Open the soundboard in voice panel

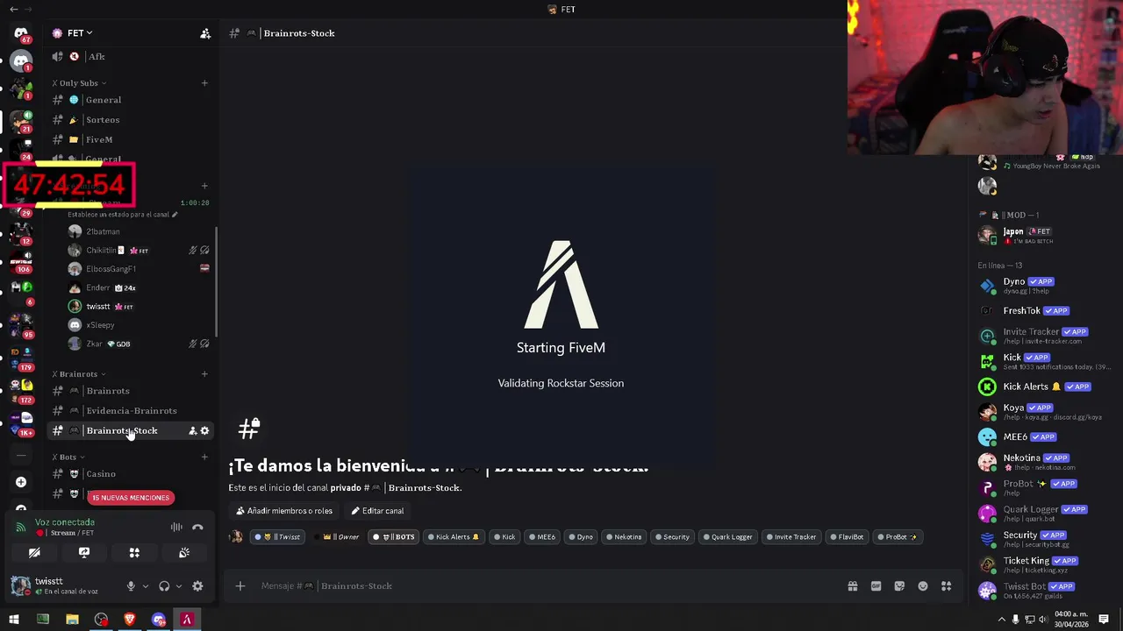[184, 553]
